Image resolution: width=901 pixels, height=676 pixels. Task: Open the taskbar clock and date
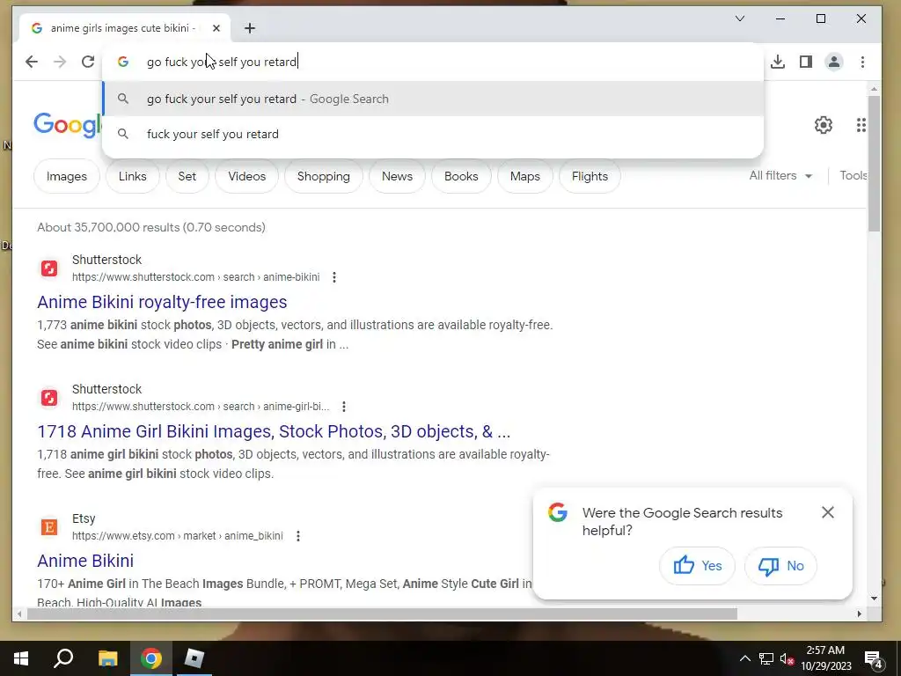pos(825,658)
